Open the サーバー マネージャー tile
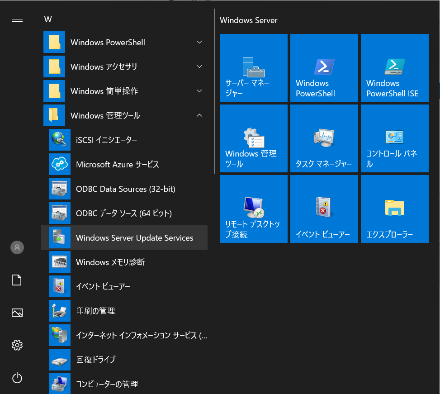 click(254, 68)
